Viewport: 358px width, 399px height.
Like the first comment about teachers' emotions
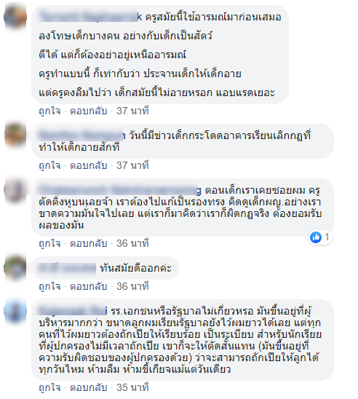coord(49,111)
